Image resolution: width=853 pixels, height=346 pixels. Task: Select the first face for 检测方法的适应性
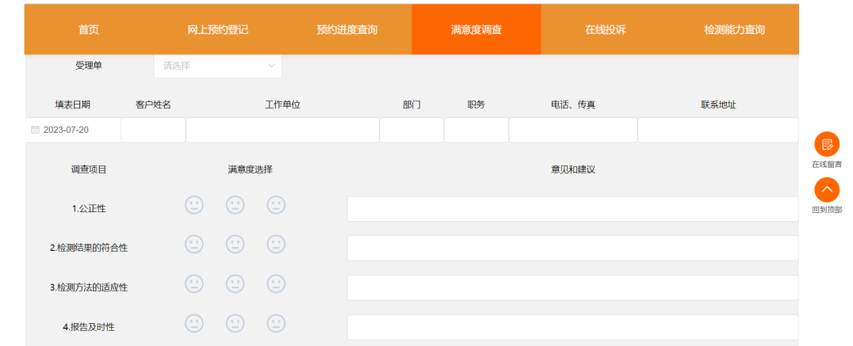194,283
